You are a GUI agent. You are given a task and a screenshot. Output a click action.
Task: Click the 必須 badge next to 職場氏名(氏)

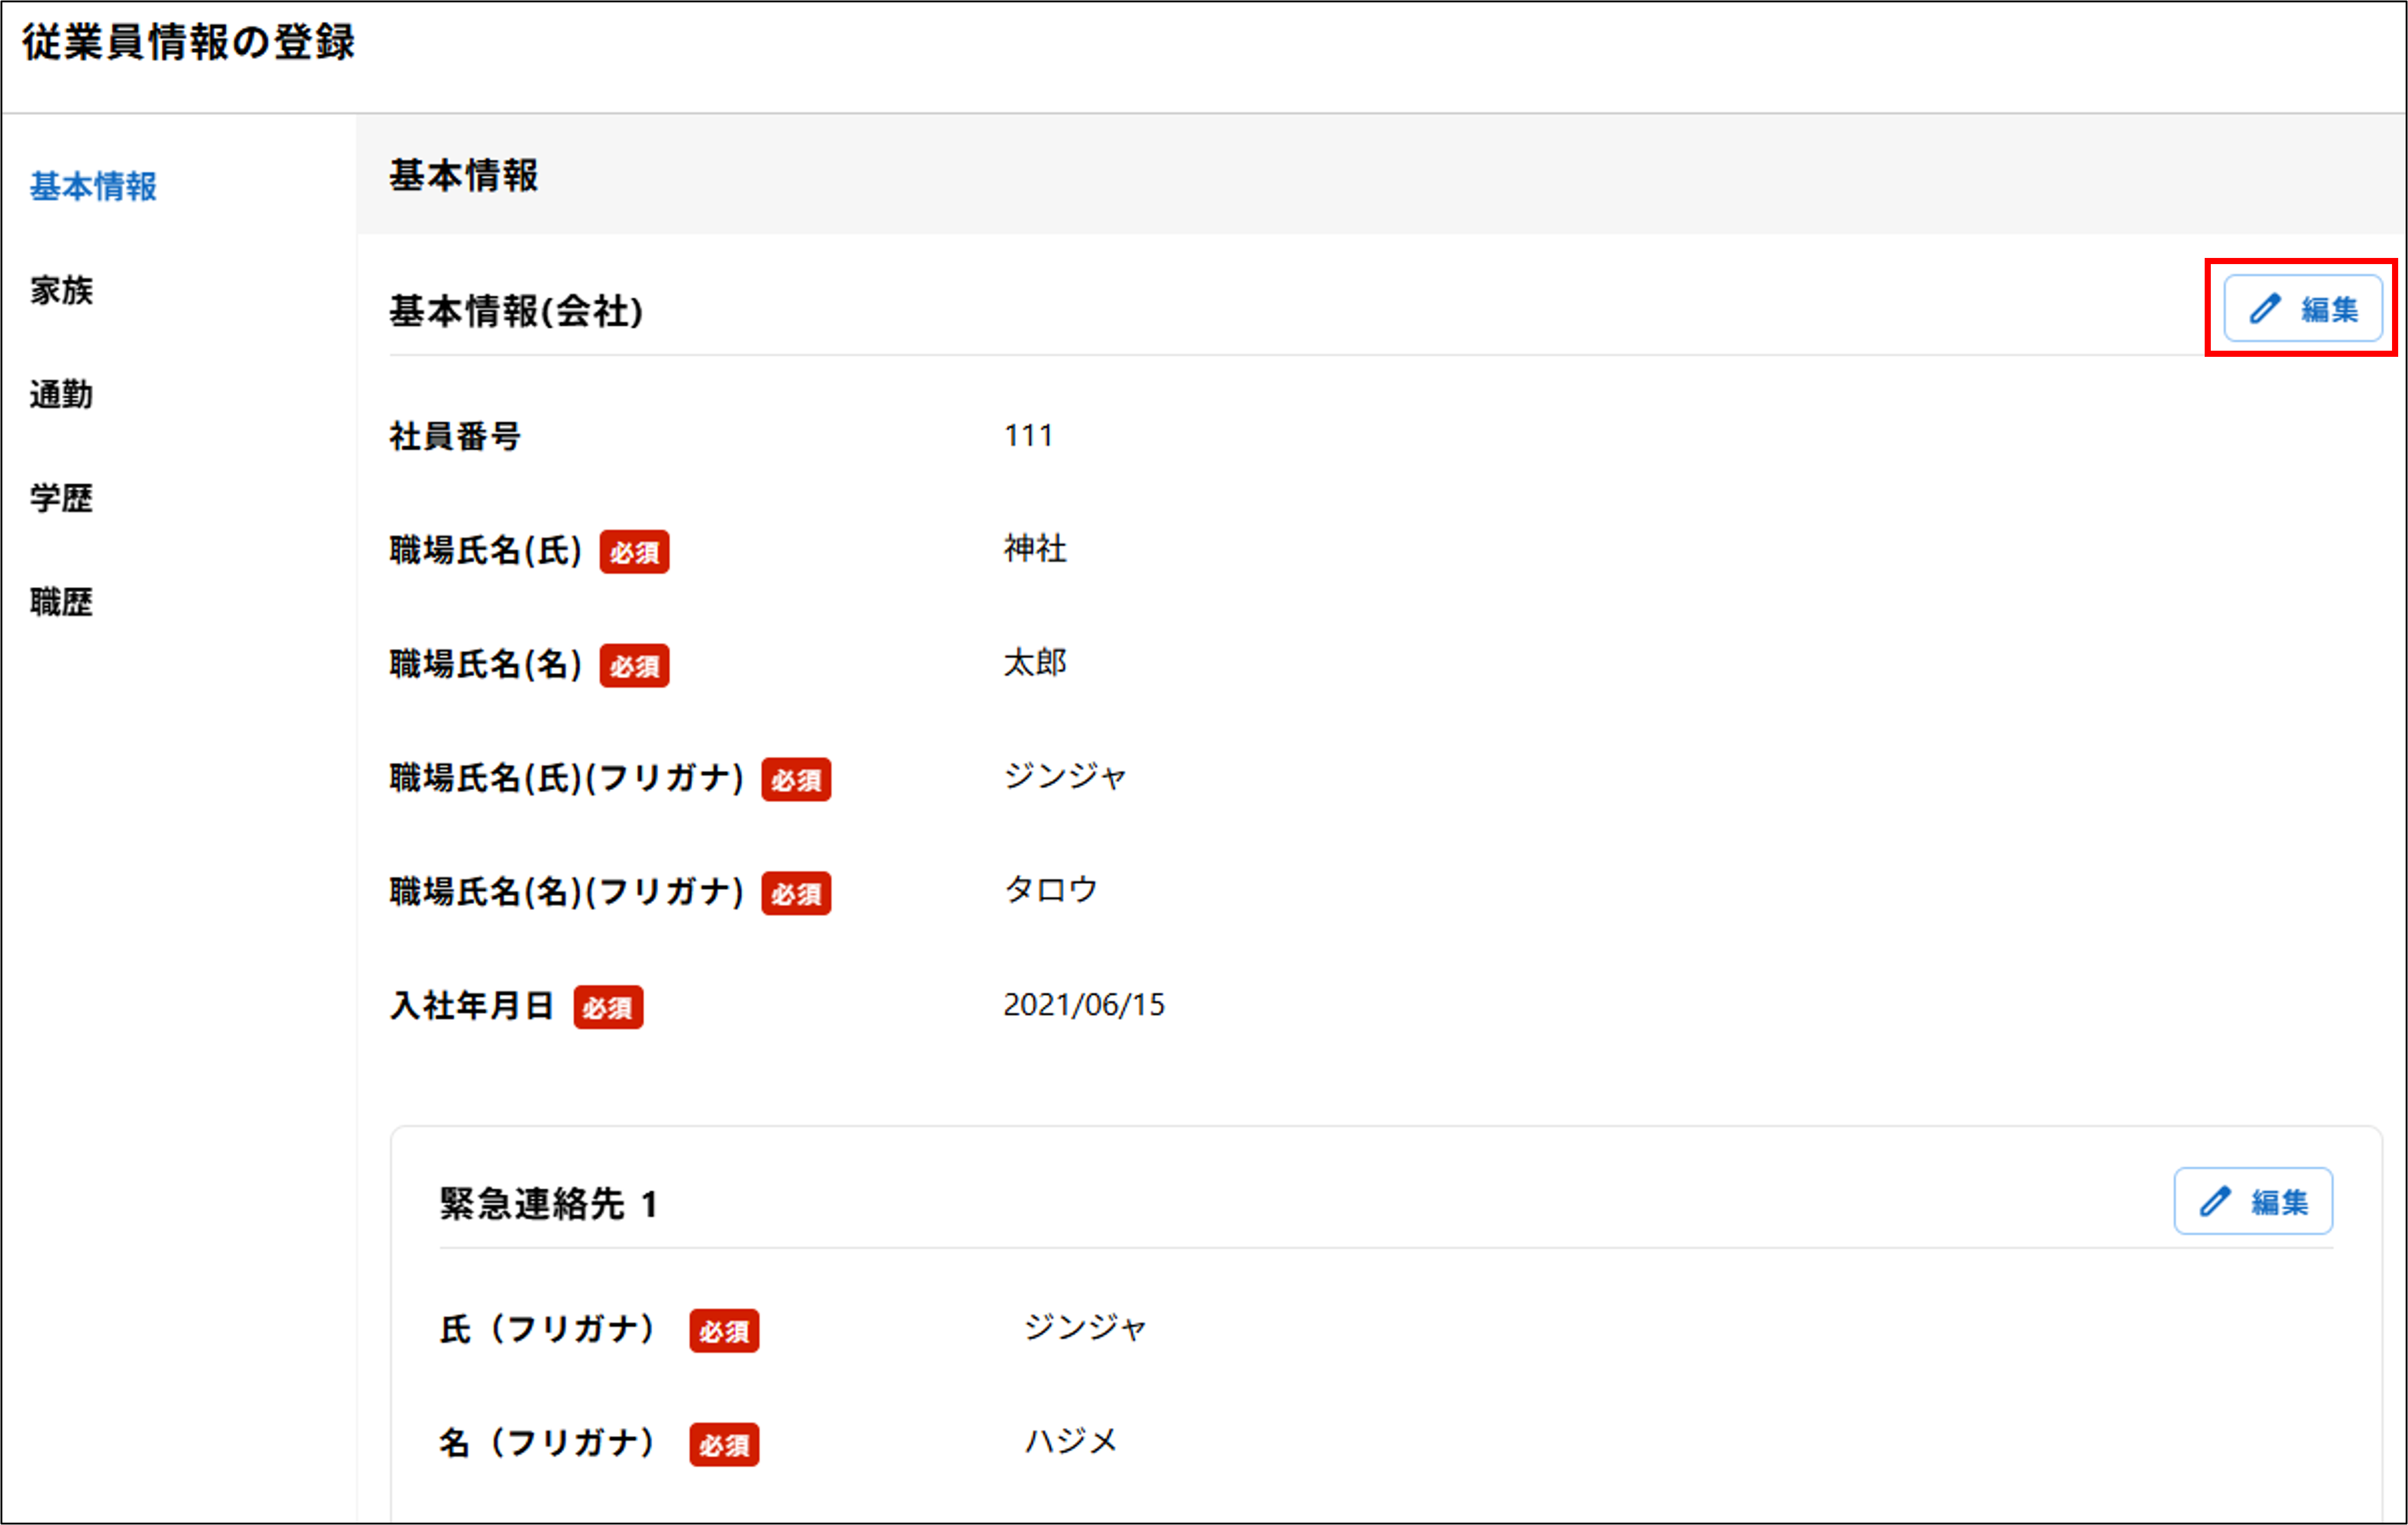633,553
